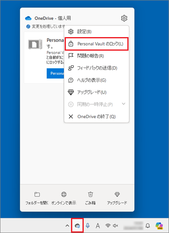Click the Personal Vault safe thumbnail

pos(35,44)
